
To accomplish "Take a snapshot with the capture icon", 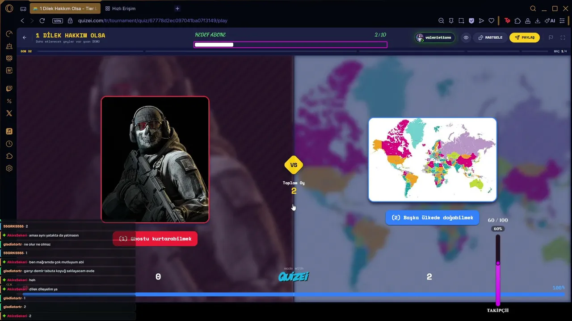I will (x=461, y=21).
